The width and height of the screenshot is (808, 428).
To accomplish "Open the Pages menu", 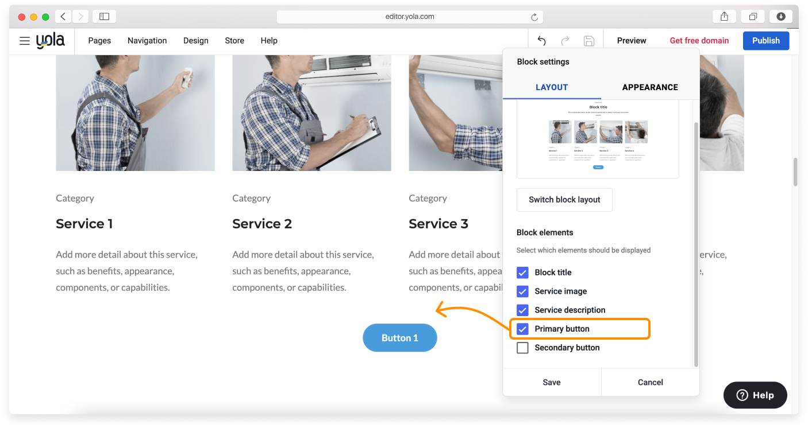I will 99,41.
